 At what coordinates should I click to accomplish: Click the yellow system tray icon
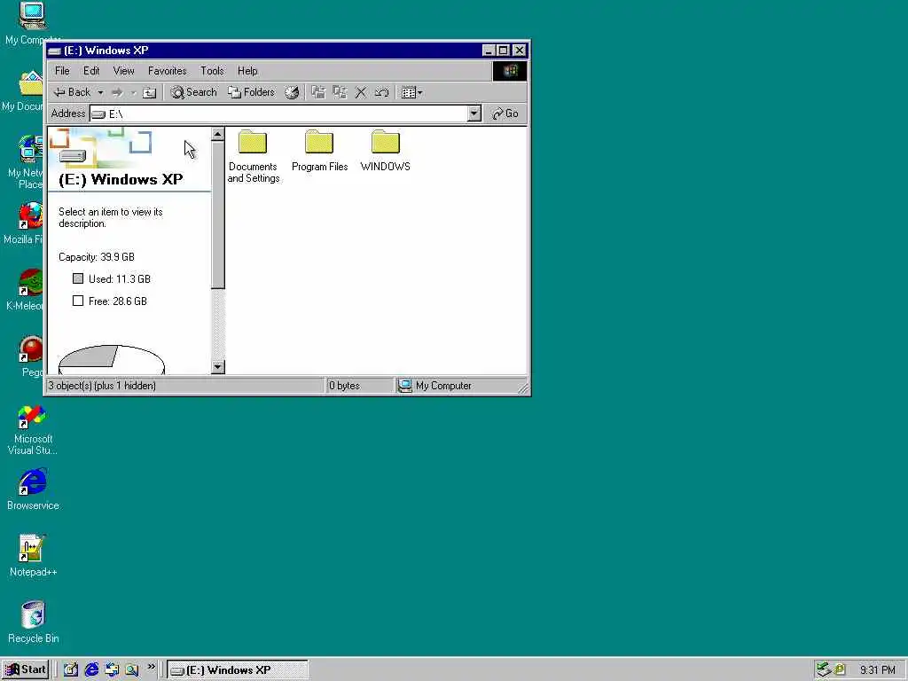(840, 670)
